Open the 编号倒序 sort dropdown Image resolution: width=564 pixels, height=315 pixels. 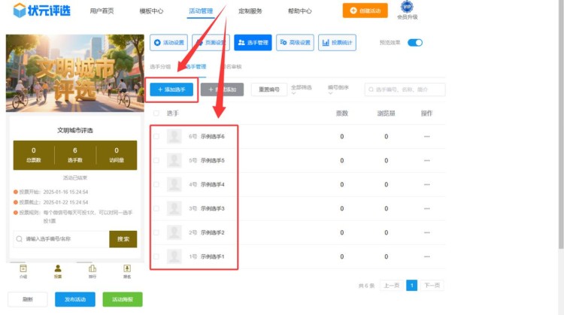point(339,89)
